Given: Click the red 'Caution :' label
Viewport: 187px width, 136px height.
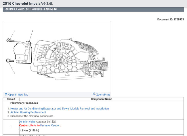Looking at the screenshot, I should (x=24, y=125).
